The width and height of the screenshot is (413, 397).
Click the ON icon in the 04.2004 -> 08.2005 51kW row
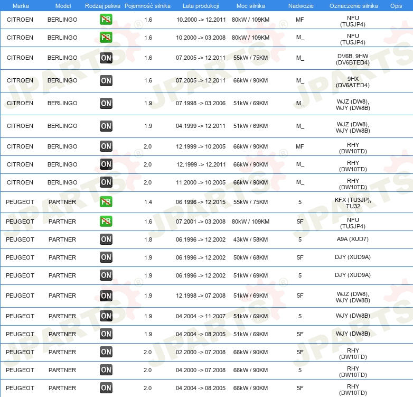coord(106,334)
